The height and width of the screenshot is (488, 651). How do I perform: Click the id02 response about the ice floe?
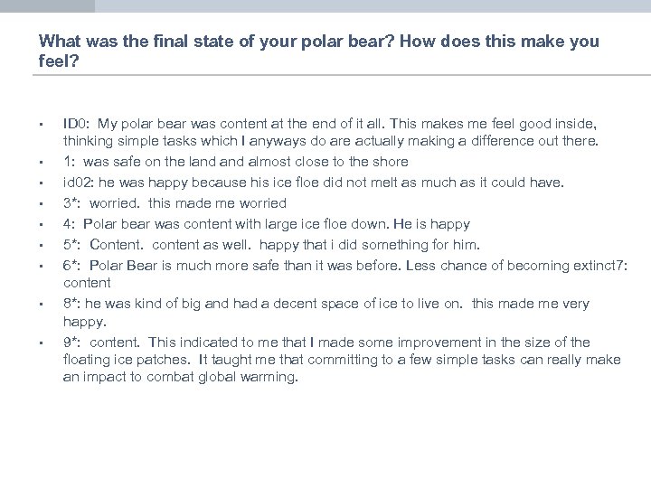pos(313,183)
